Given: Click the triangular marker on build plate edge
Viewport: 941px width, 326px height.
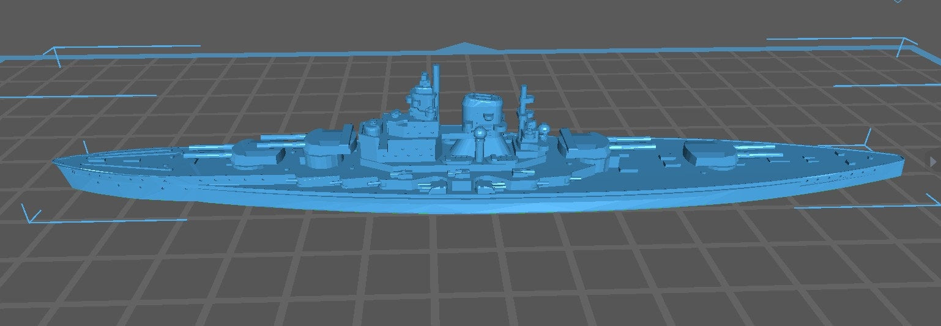Looking at the screenshot, I should coord(465,46).
